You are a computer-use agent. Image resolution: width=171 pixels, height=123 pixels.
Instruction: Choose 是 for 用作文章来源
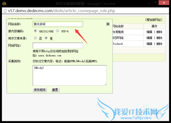pyautogui.click(x=46, y=38)
